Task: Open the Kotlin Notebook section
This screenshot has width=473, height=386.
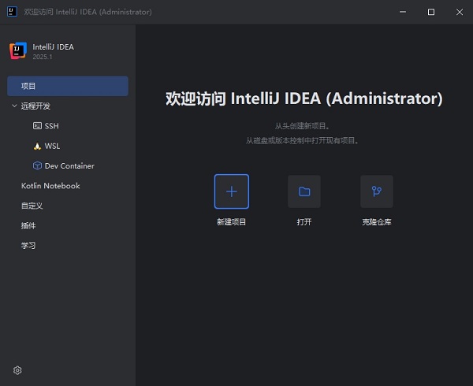Action: 50,186
